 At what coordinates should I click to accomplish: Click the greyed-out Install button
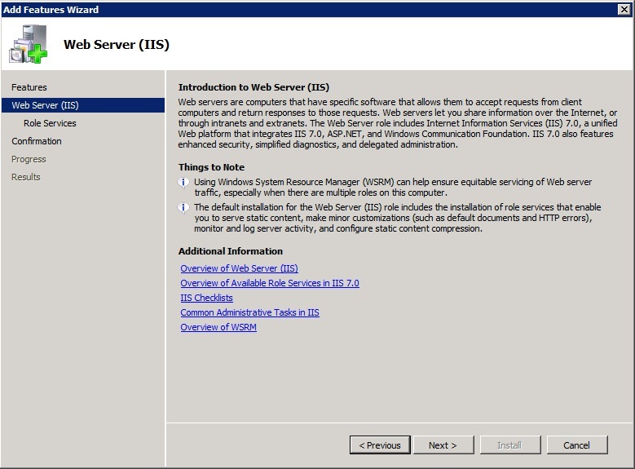click(509, 445)
